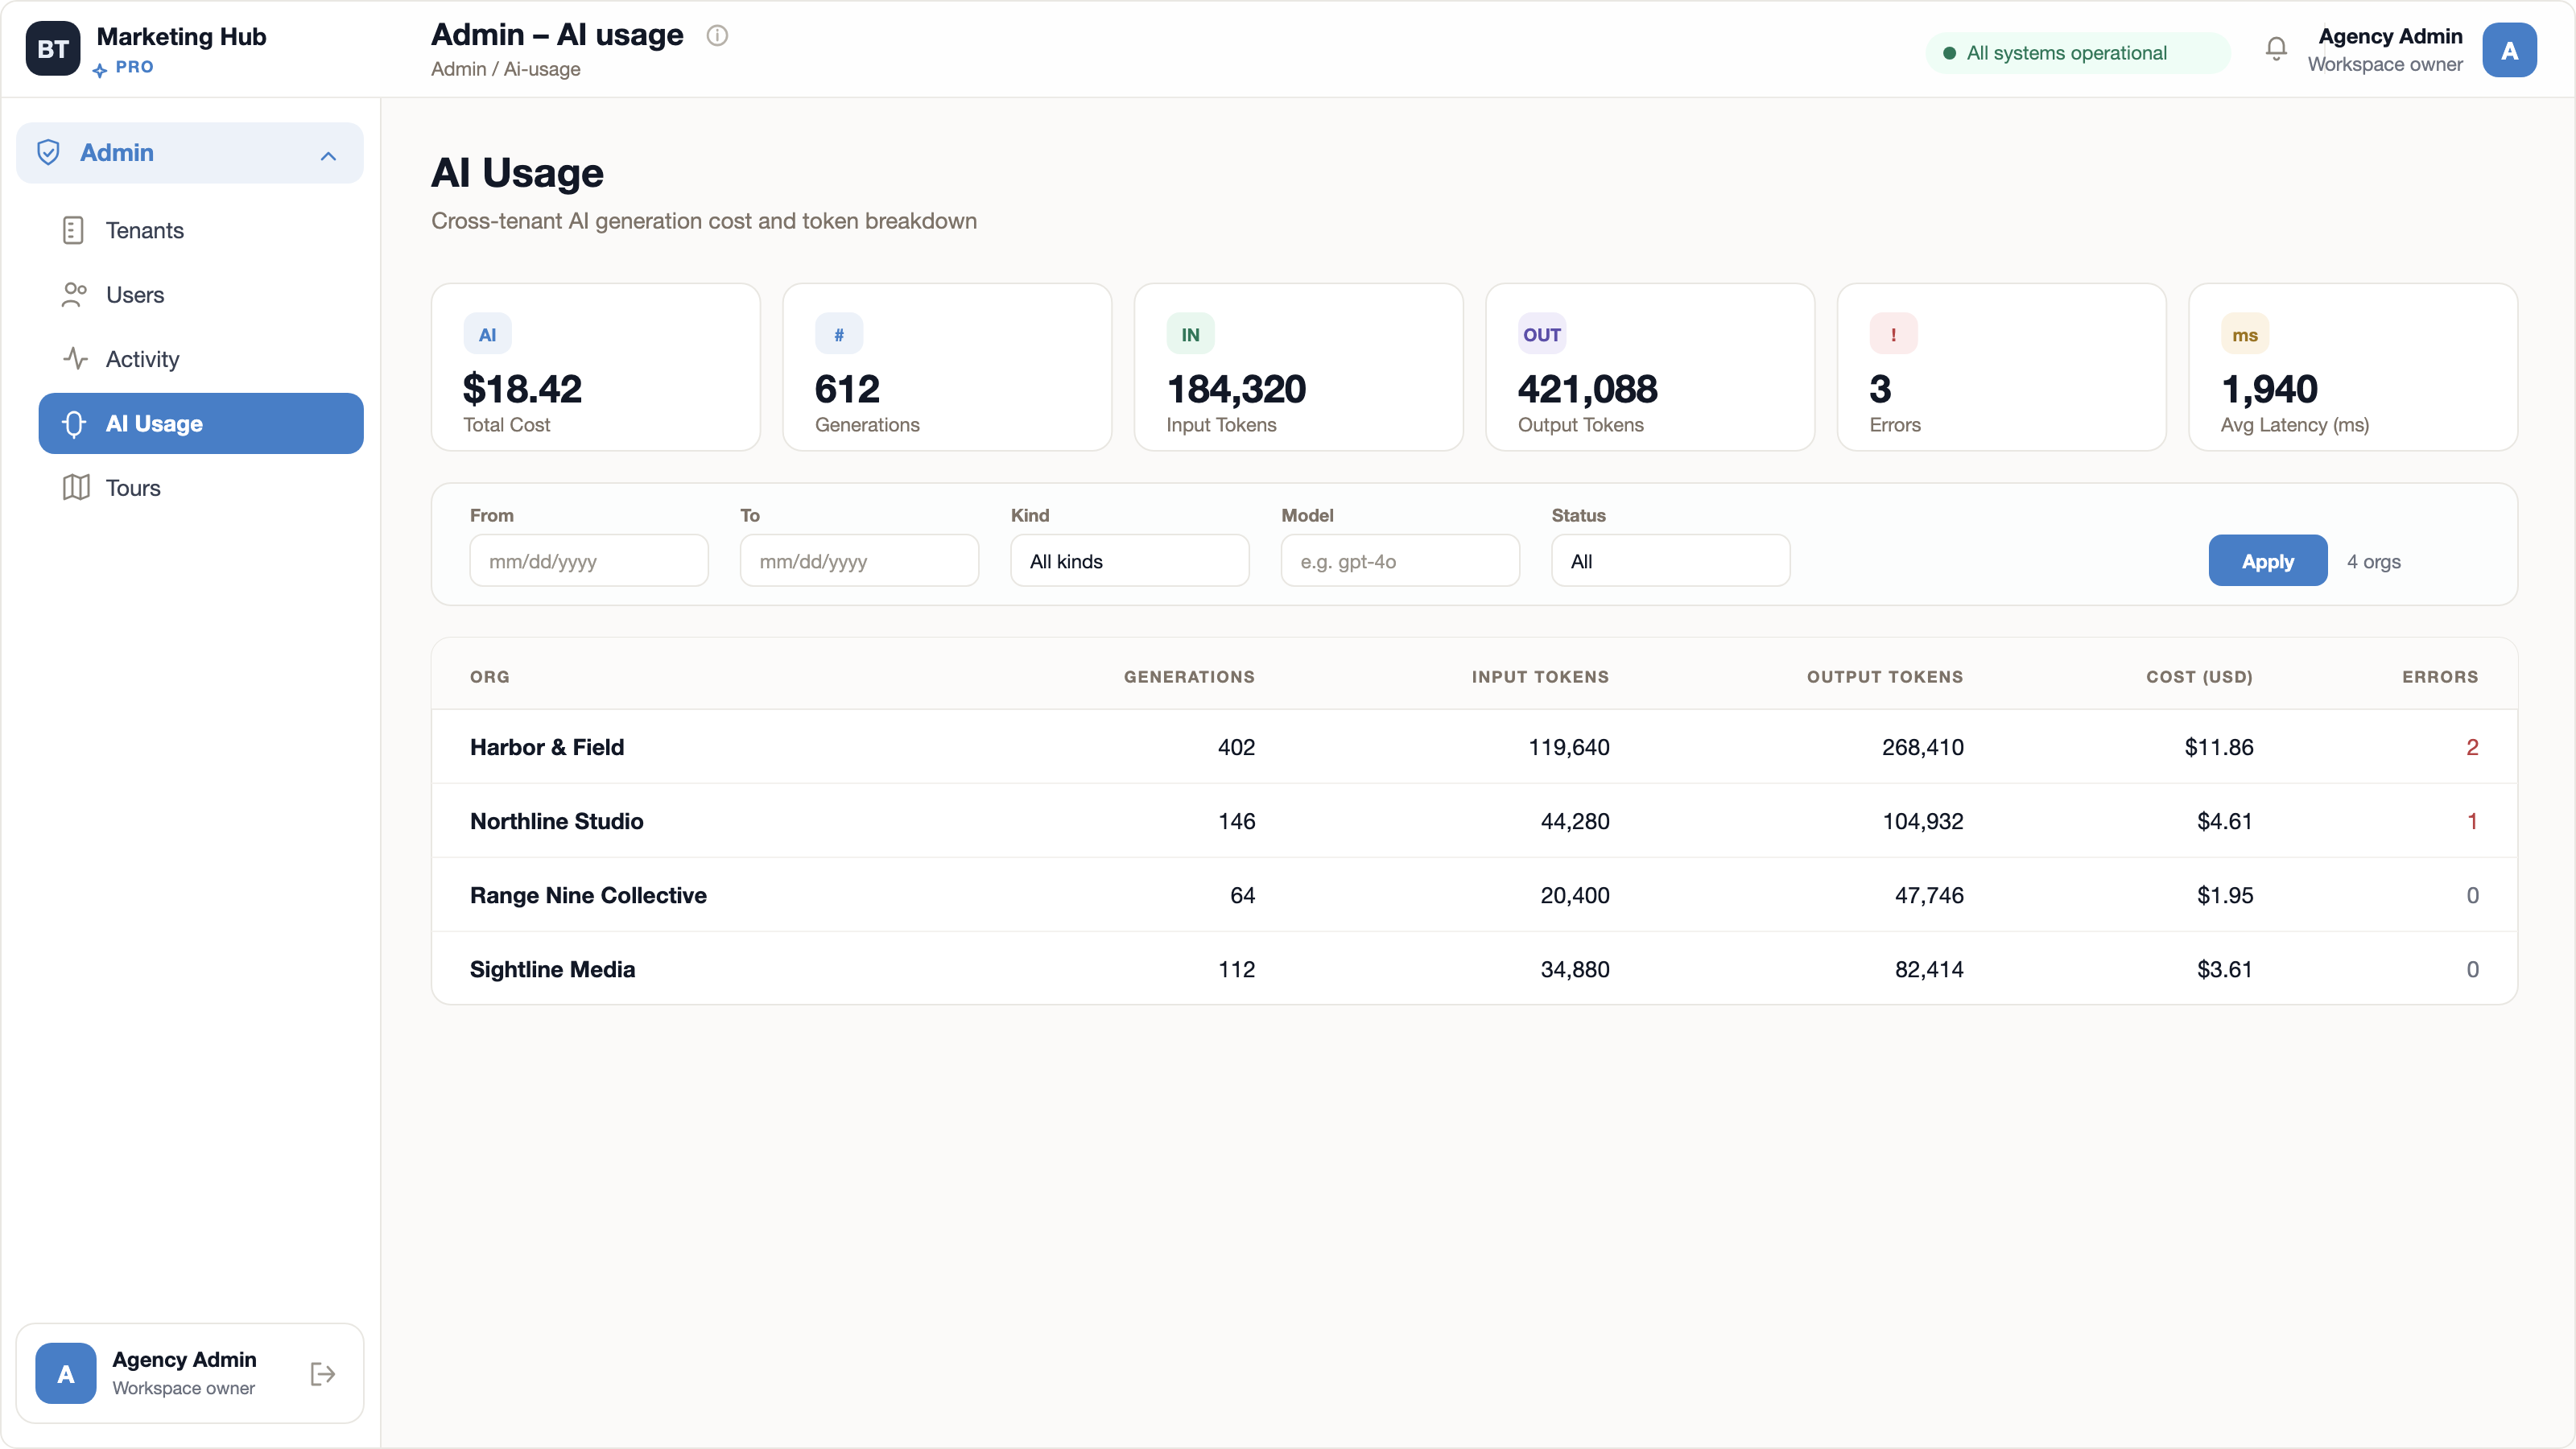Viewport: 2576px width, 1449px height.
Task: Click the 104,932 output tokens cell
Action: [x=1923, y=821]
